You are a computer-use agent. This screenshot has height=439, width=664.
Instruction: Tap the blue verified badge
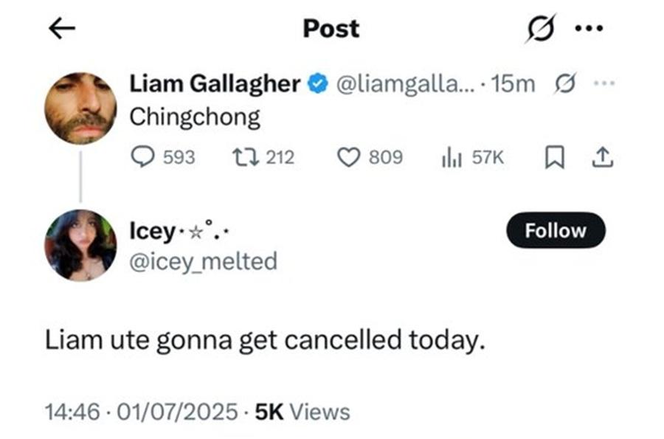319,84
